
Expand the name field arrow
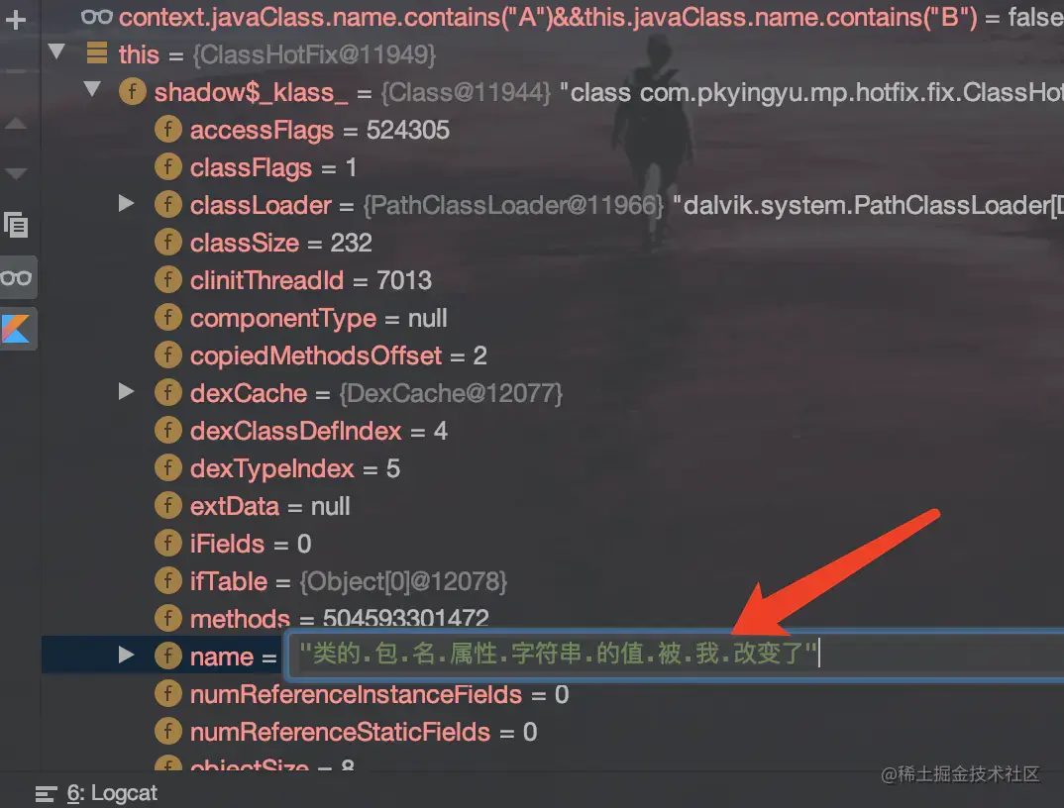(x=126, y=655)
